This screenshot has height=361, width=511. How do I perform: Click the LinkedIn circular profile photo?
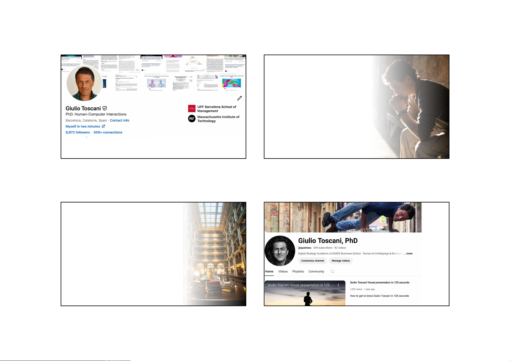point(84,83)
